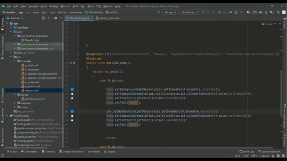Select selector.xml in project tree

pyautogui.click(x=32, y=90)
